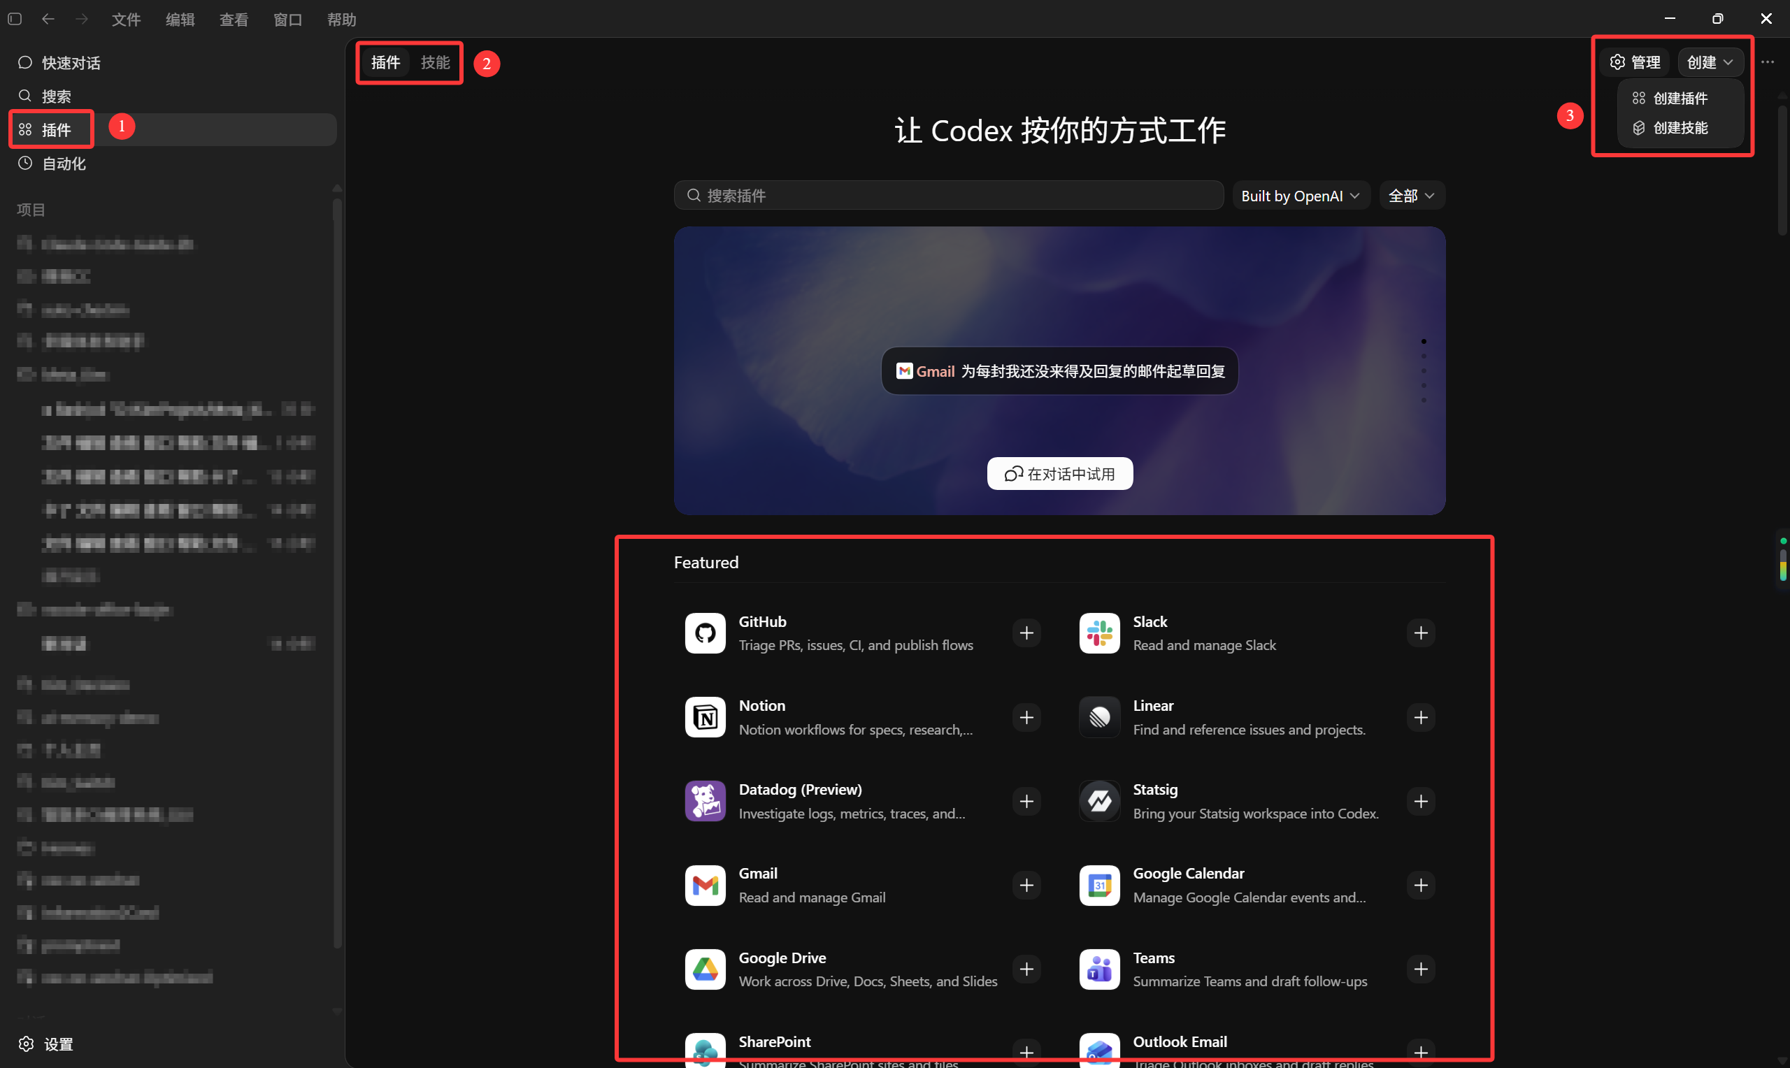The height and width of the screenshot is (1068, 1790).
Task: Click the Gmail prompt suggestion card
Action: point(1059,370)
